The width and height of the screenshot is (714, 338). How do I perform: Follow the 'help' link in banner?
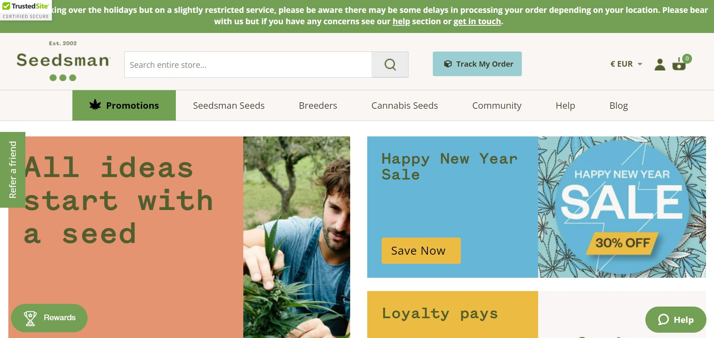pos(401,22)
